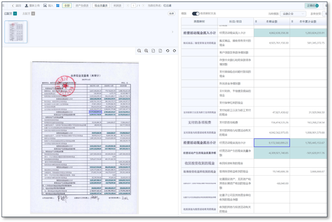Select the scanned page thumbnail

coord(16,32)
